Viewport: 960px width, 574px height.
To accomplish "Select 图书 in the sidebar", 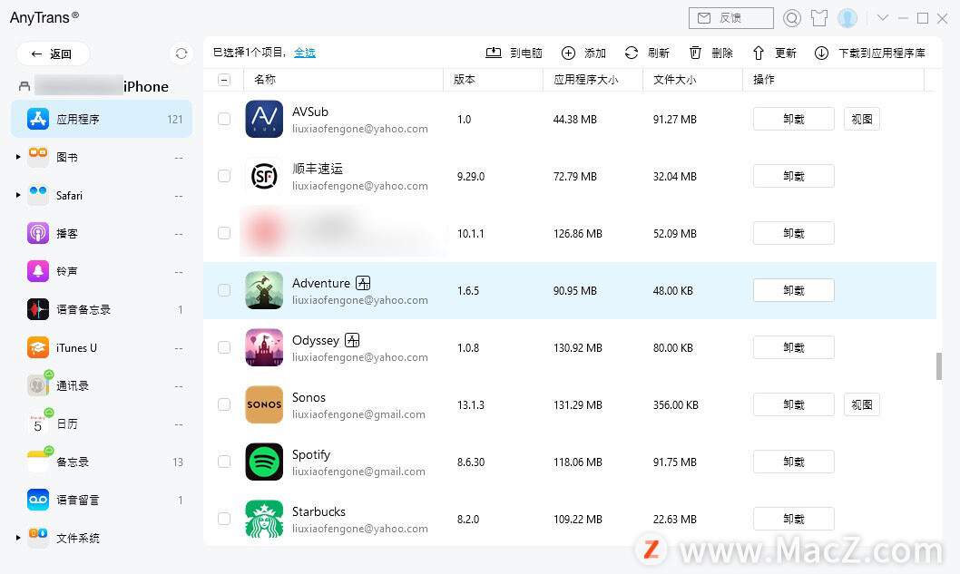I will coord(102,157).
